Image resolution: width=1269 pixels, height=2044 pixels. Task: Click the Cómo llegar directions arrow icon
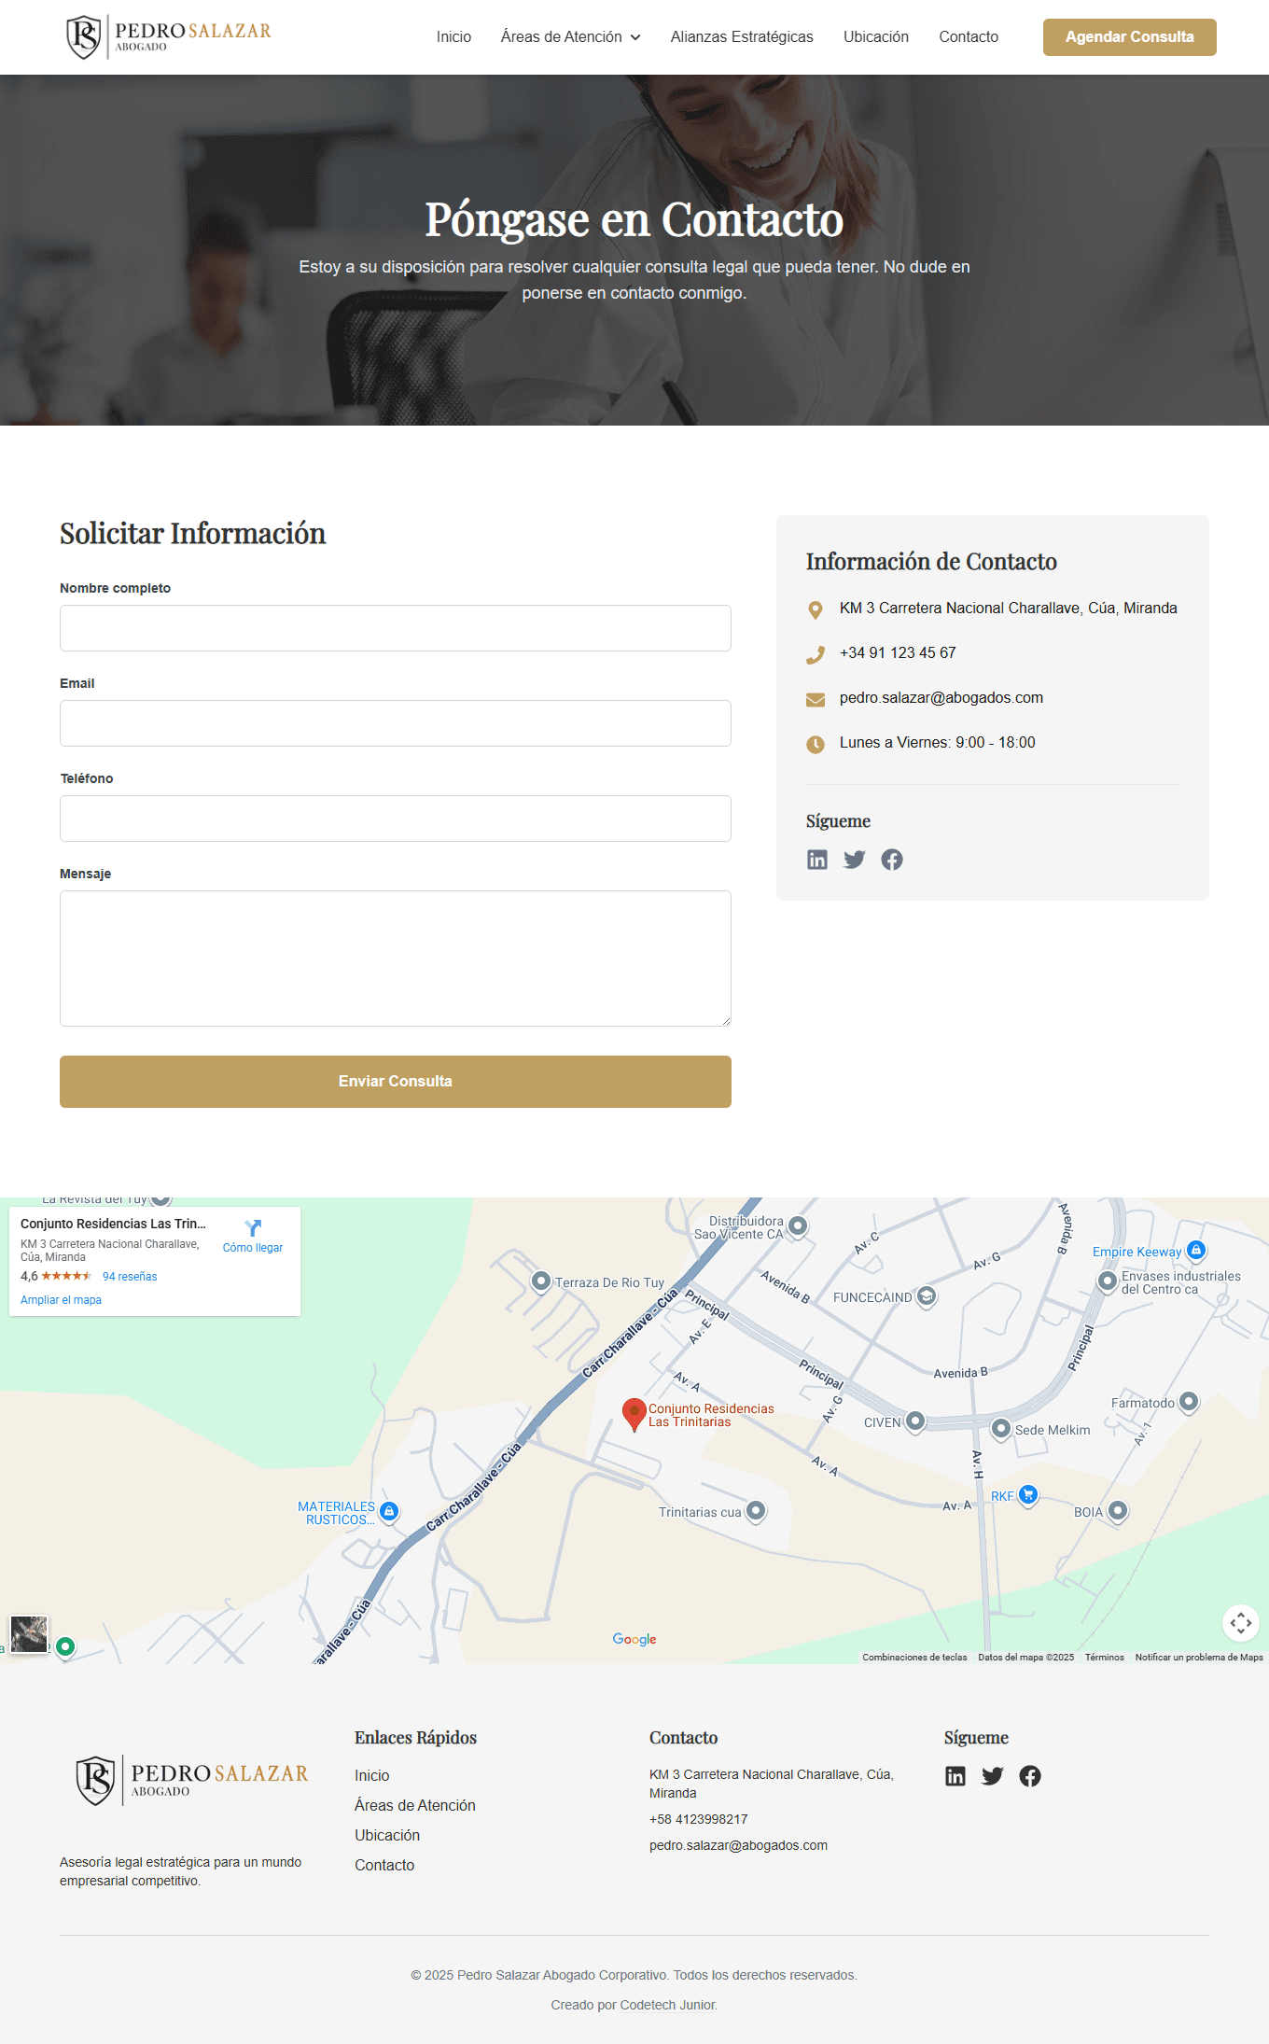tap(253, 1228)
